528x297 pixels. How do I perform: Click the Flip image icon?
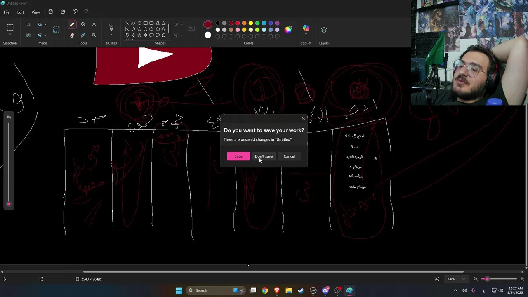[39, 35]
